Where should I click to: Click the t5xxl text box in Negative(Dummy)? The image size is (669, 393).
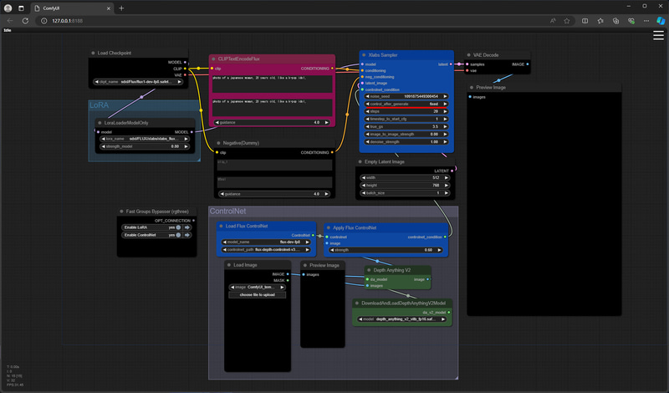[x=274, y=182]
